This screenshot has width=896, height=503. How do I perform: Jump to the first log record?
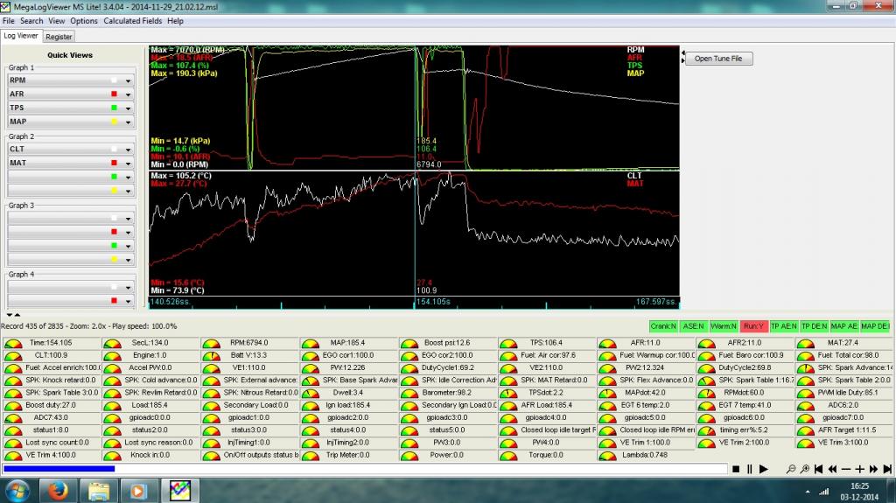[819, 470]
